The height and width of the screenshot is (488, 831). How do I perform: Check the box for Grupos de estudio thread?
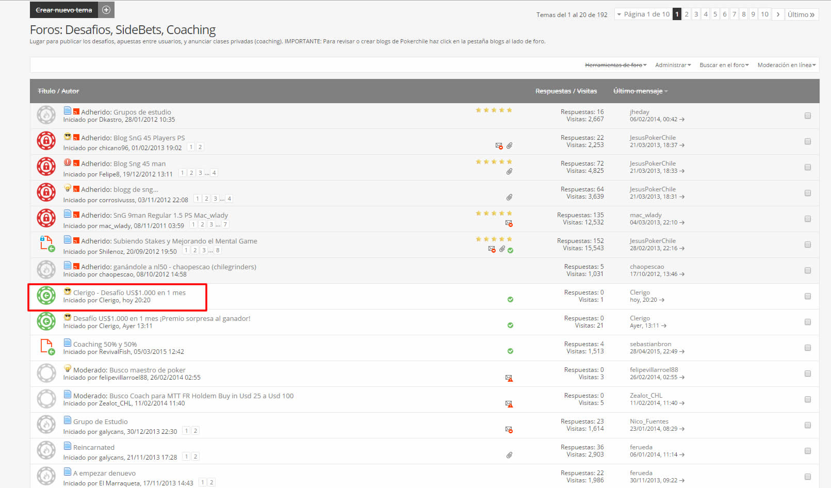[808, 116]
